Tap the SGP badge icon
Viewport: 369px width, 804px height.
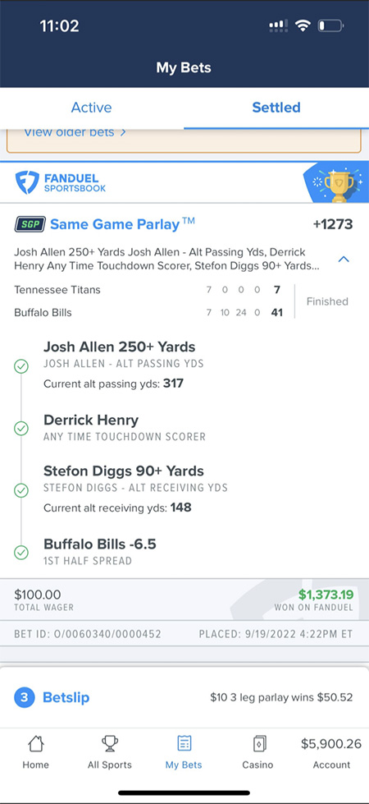point(30,224)
